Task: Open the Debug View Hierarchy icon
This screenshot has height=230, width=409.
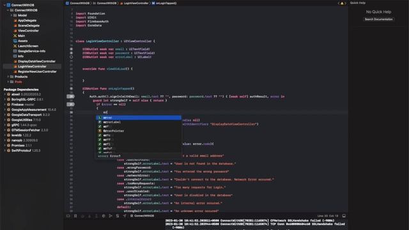Action: click(x=104, y=216)
